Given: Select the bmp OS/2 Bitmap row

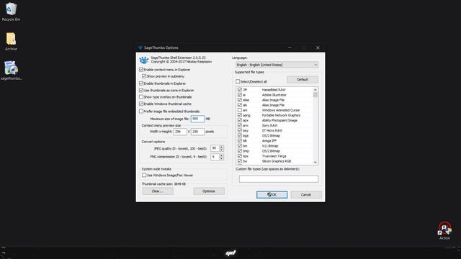Looking at the screenshot, I should pyautogui.click(x=274, y=151).
